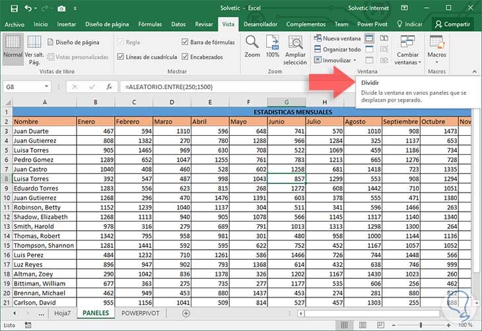Click the Compartir button
Image resolution: width=482 pixels, height=331 pixels.
click(x=452, y=24)
